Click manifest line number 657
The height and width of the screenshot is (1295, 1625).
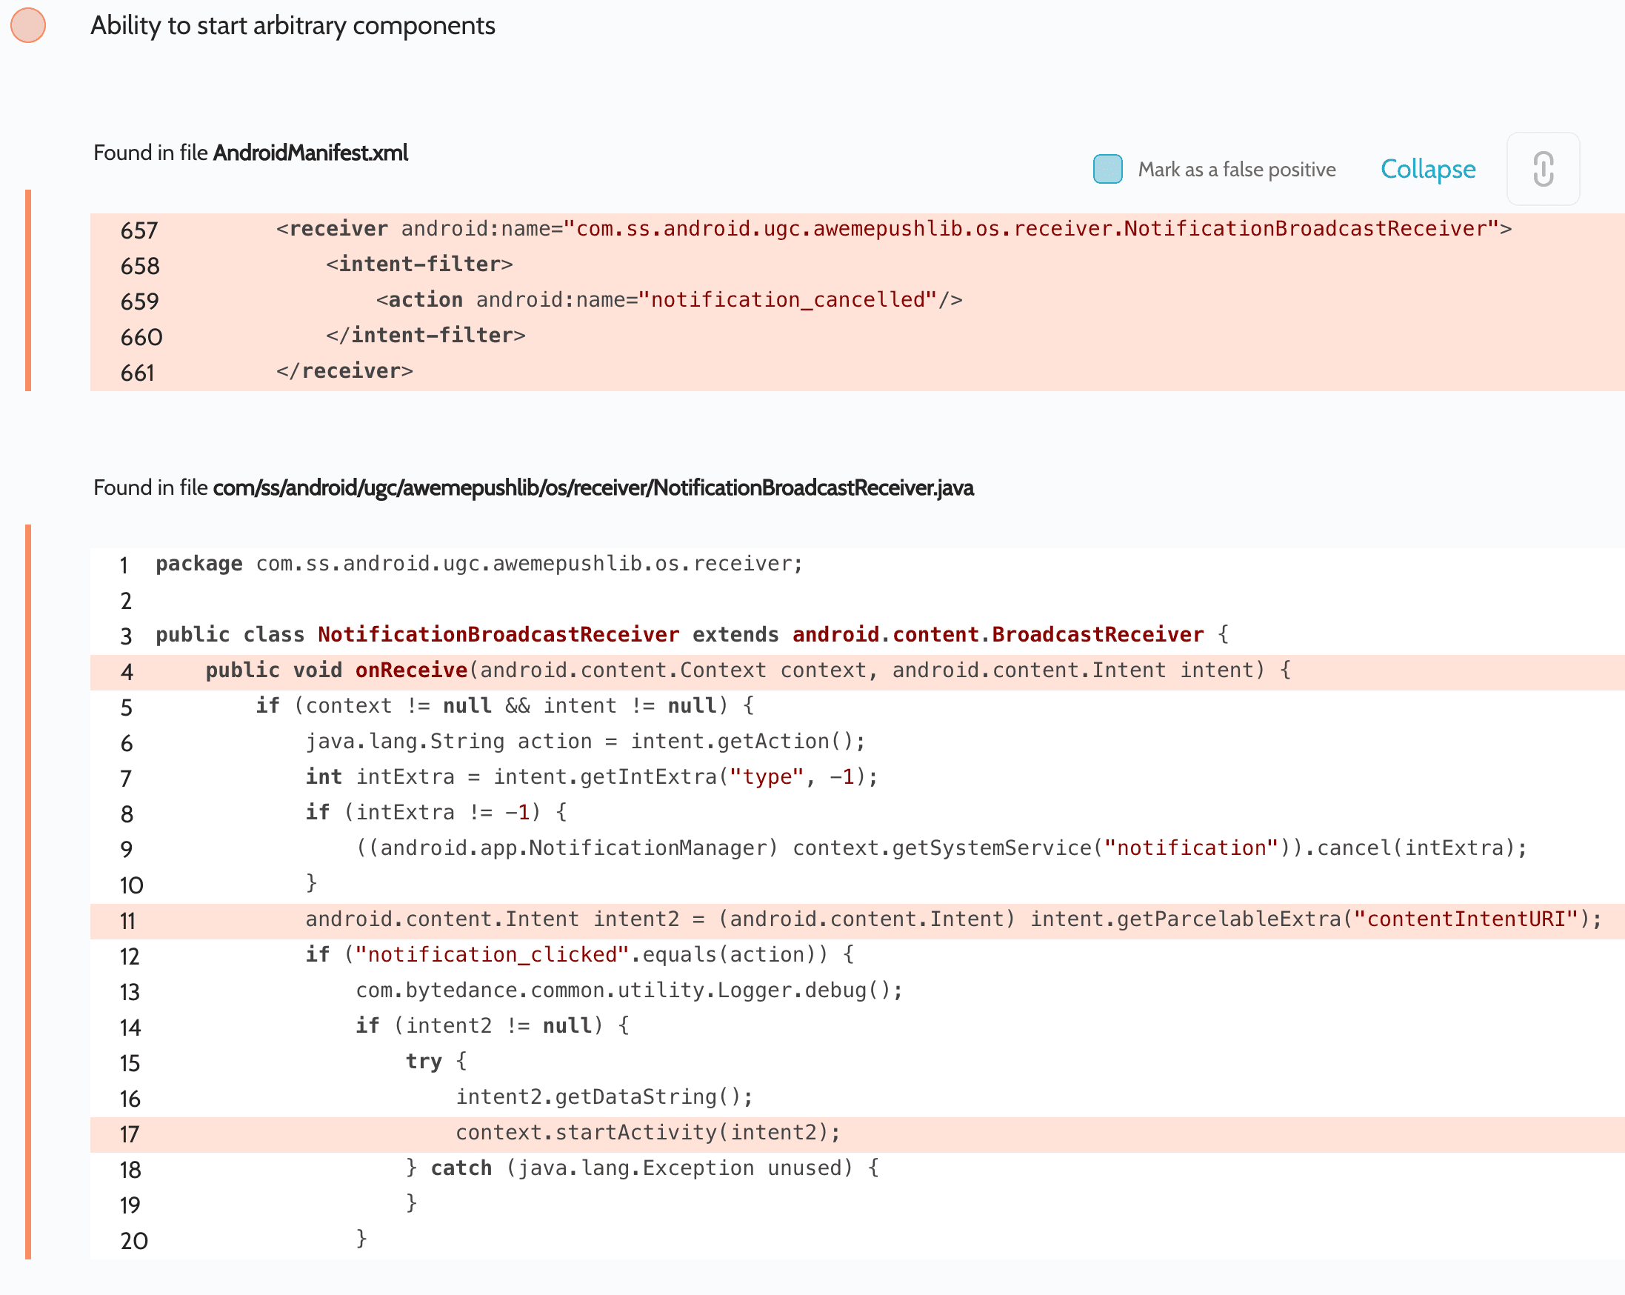point(139,230)
